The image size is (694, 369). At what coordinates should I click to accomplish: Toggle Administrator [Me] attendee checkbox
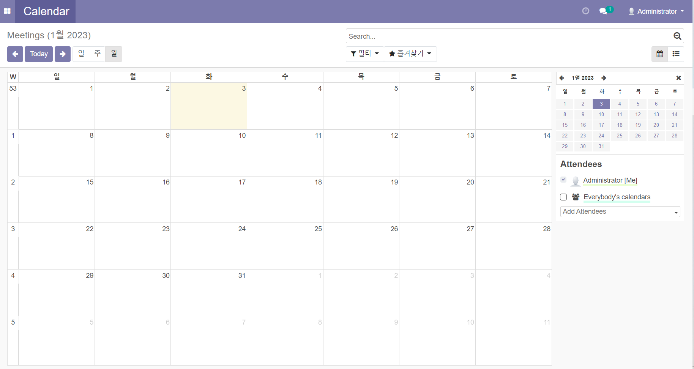(563, 180)
